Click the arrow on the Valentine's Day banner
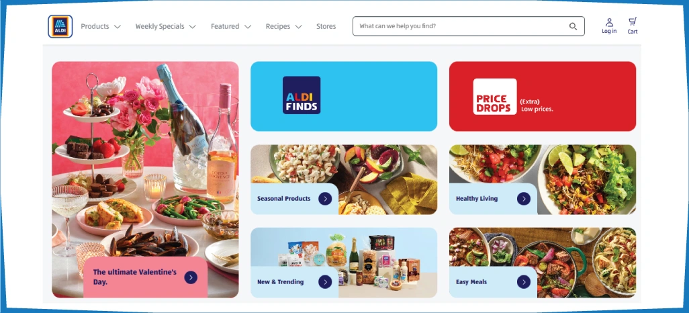The height and width of the screenshot is (313, 689). [x=191, y=277]
